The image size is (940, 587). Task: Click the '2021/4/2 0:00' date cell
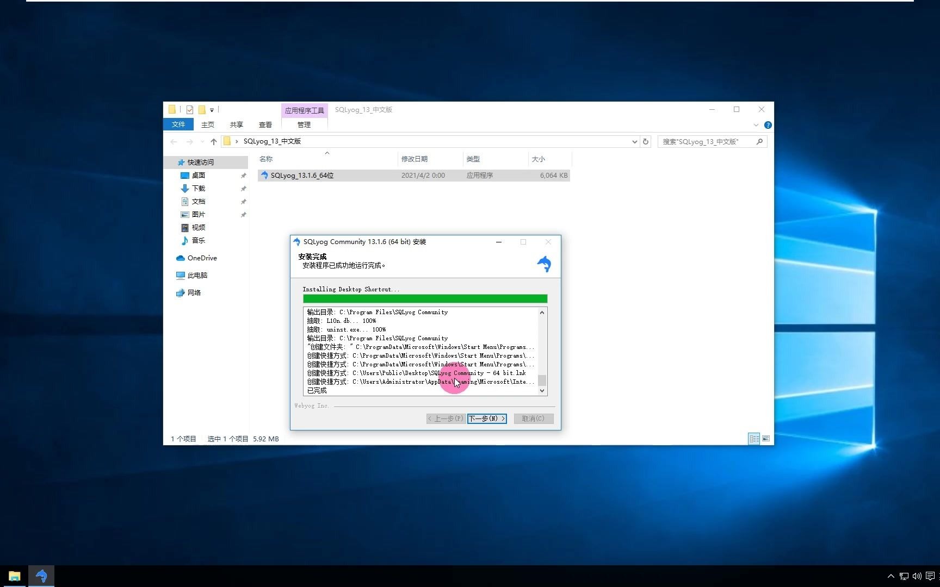click(423, 175)
